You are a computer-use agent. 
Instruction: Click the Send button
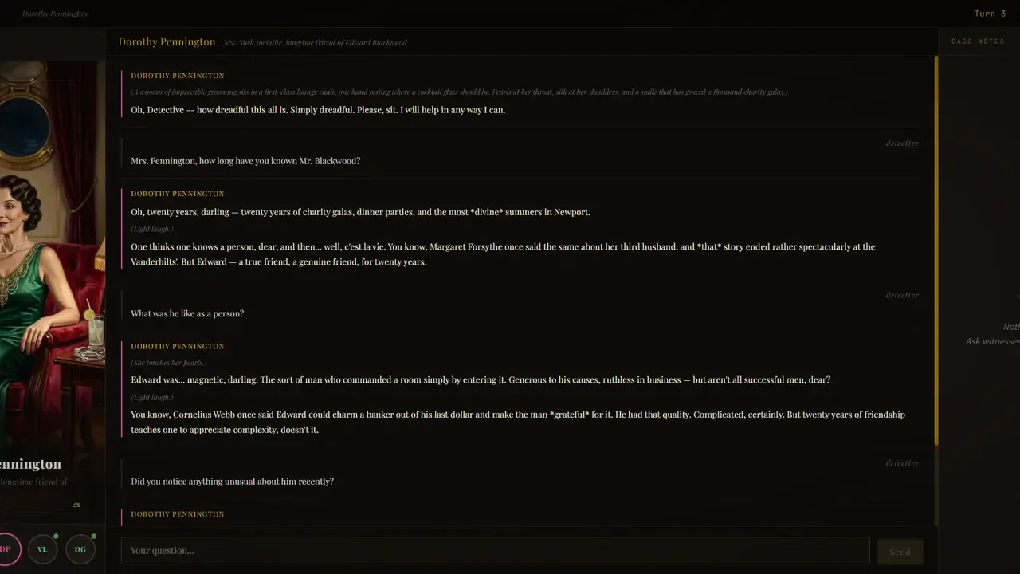[900, 552]
